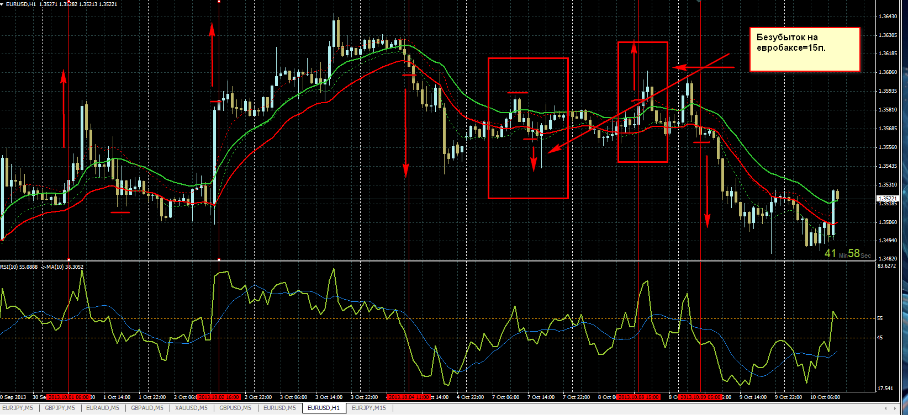Screen dimensions: 908x415
Task: Select the 'Безубыток на евробаксе=15п.' text note
Action: 805,49
